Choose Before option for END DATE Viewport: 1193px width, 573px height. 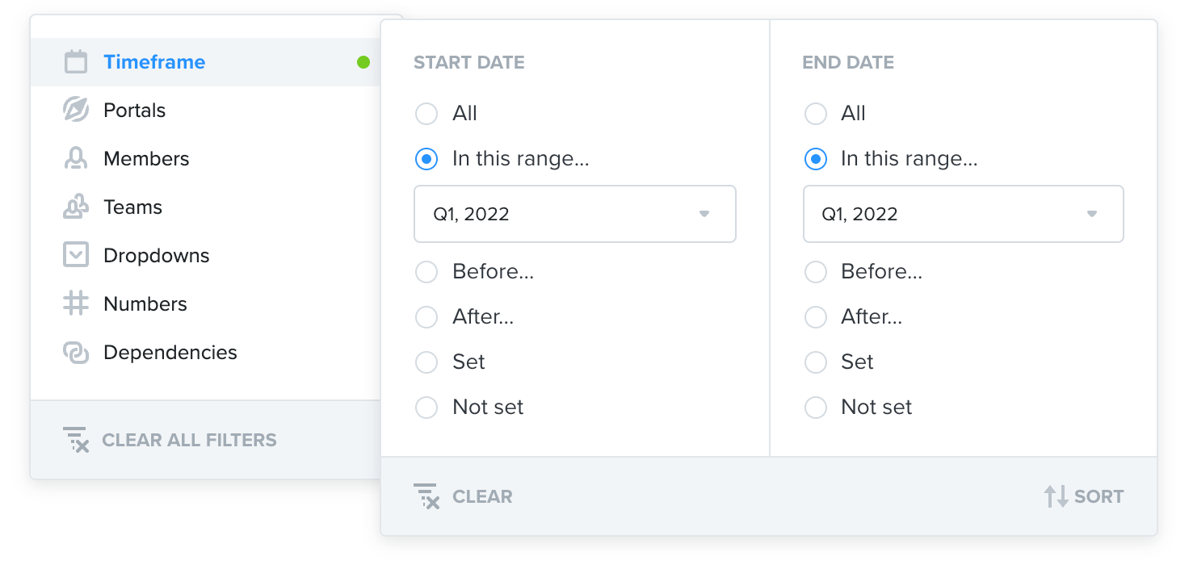click(x=816, y=272)
